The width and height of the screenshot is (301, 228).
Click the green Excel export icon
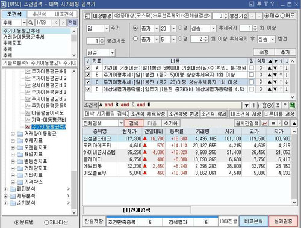point(292,105)
